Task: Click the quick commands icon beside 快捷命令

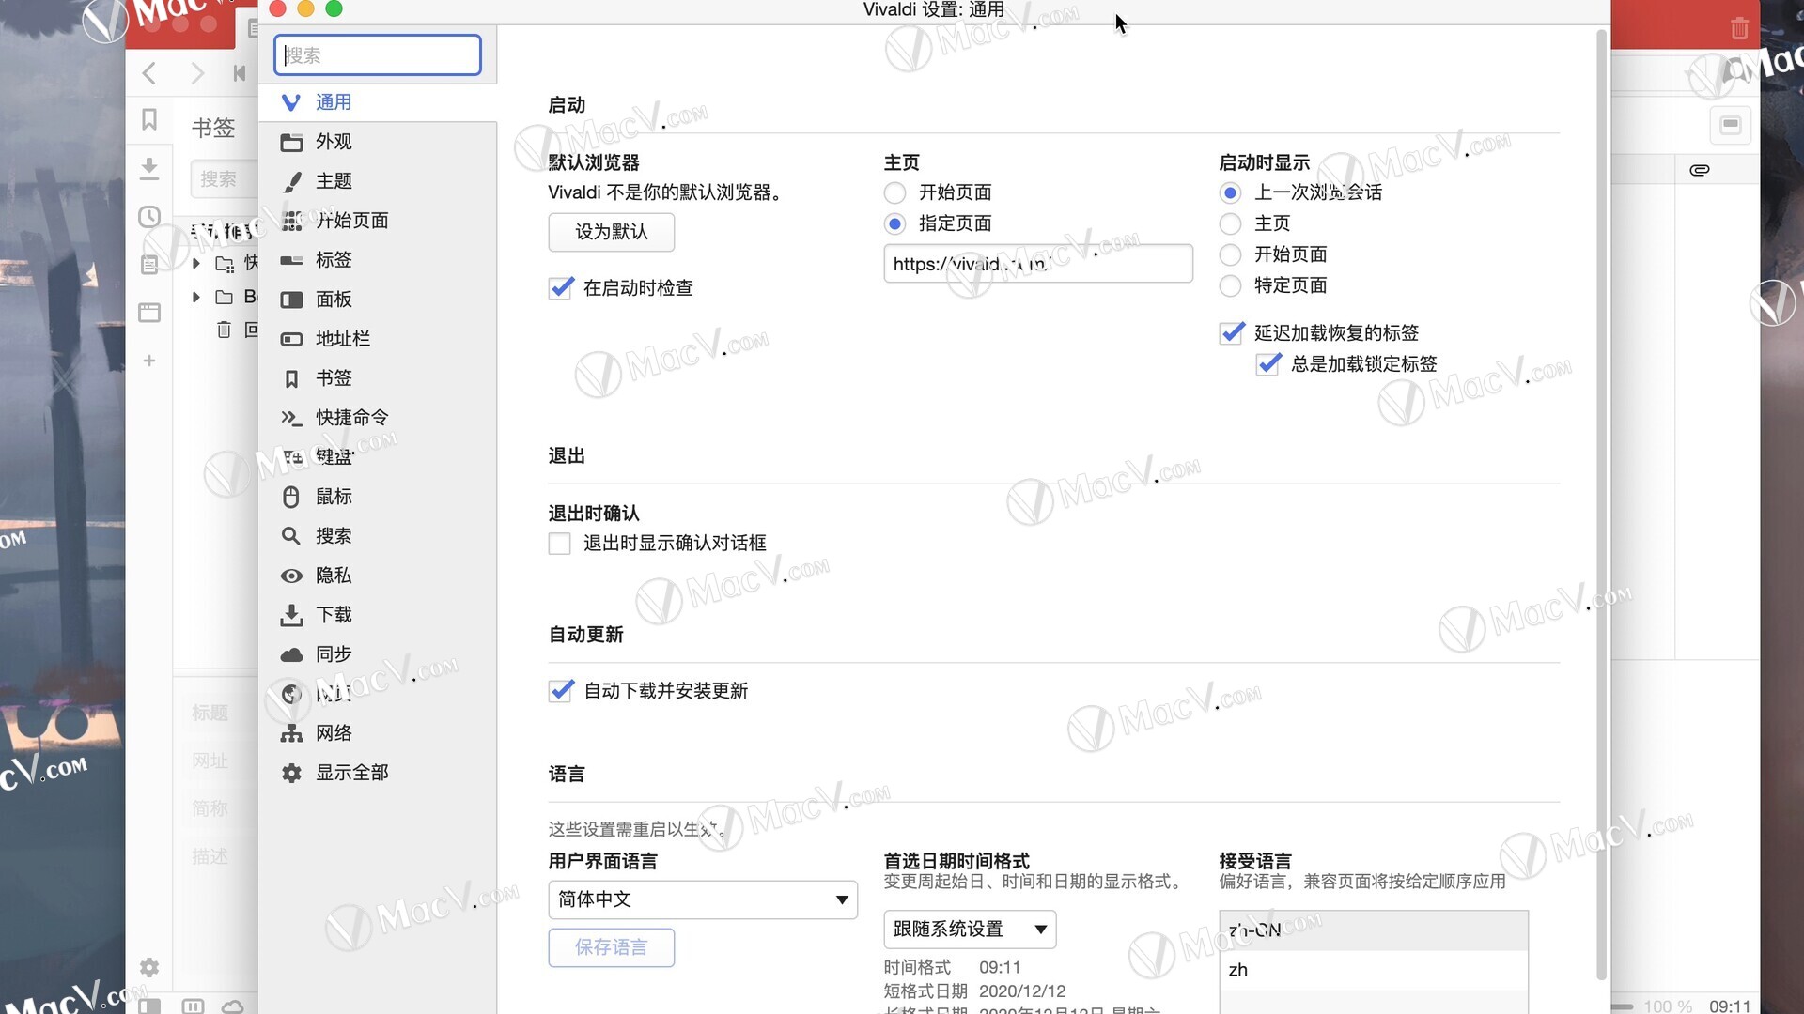Action: pos(291,418)
